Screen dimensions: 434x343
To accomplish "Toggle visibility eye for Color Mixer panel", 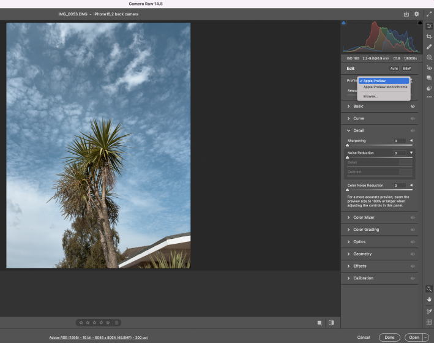I will (413, 217).
